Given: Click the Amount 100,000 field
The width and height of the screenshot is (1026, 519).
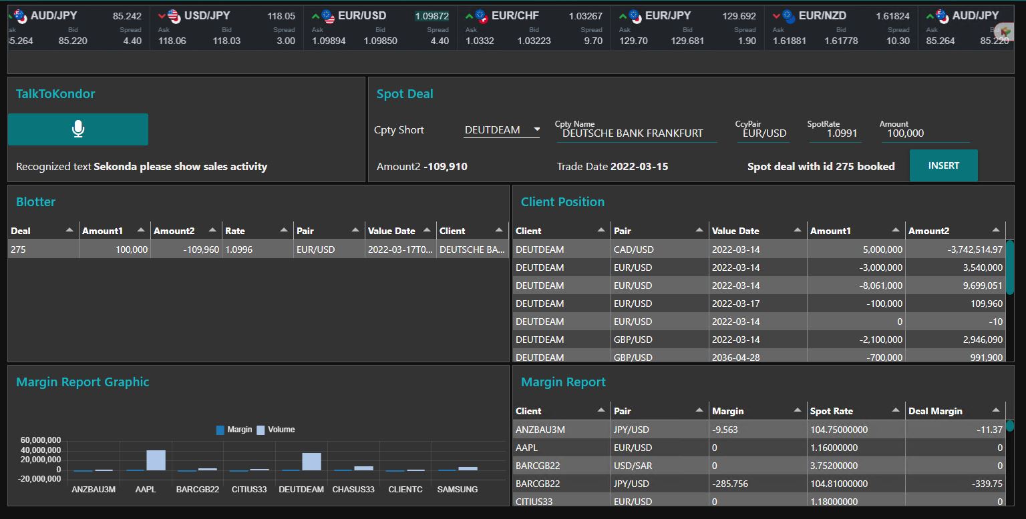Looking at the screenshot, I should click(924, 133).
